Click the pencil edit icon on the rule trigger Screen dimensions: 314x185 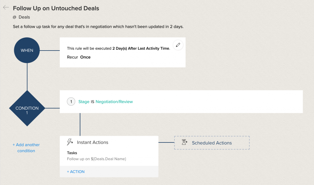(178, 45)
